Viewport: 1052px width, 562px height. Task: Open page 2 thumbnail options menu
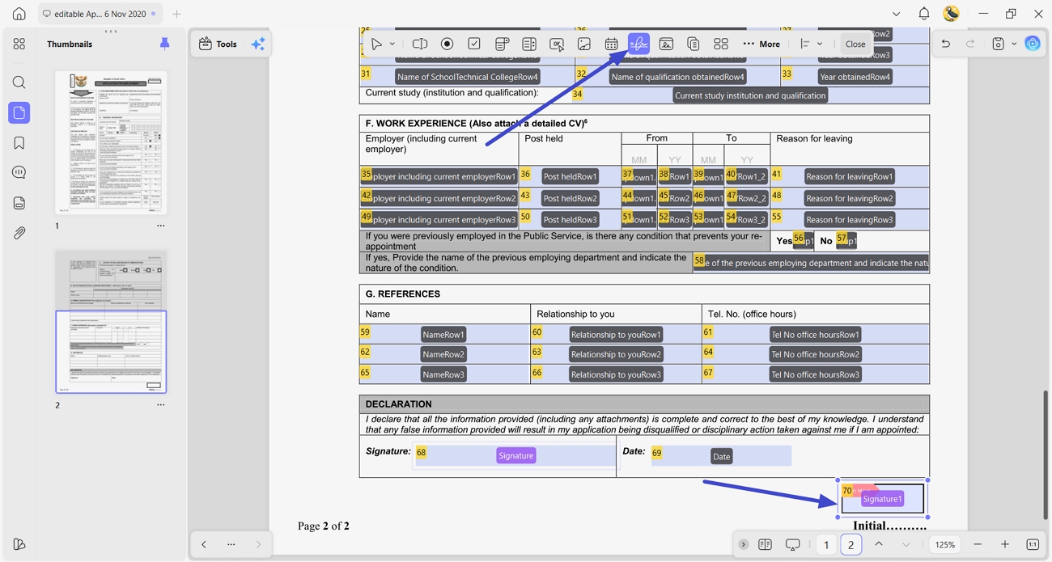coord(160,405)
